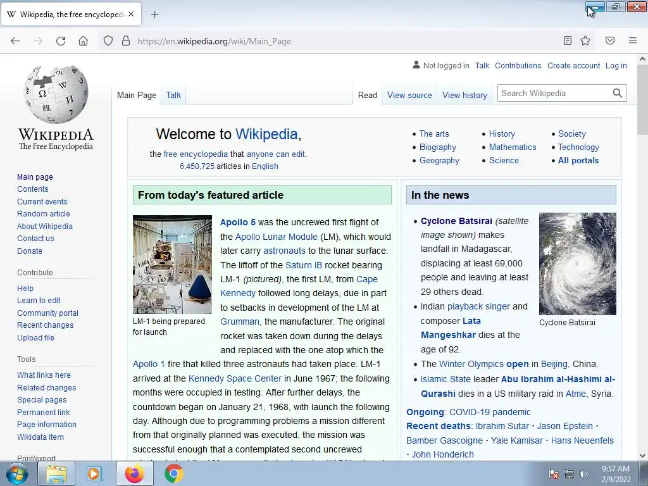Screen dimensions: 648x486
Task: Toggle reader view icon
Action: pyautogui.click(x=568, y=40)
